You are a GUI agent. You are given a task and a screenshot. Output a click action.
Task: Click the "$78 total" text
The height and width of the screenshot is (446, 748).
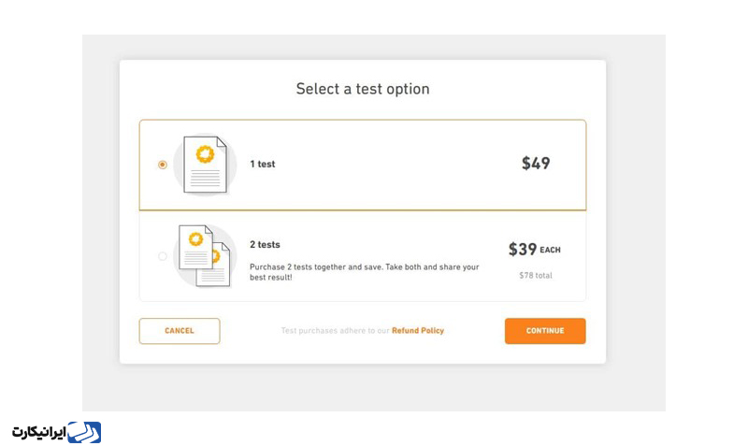(x=536, y=276)
